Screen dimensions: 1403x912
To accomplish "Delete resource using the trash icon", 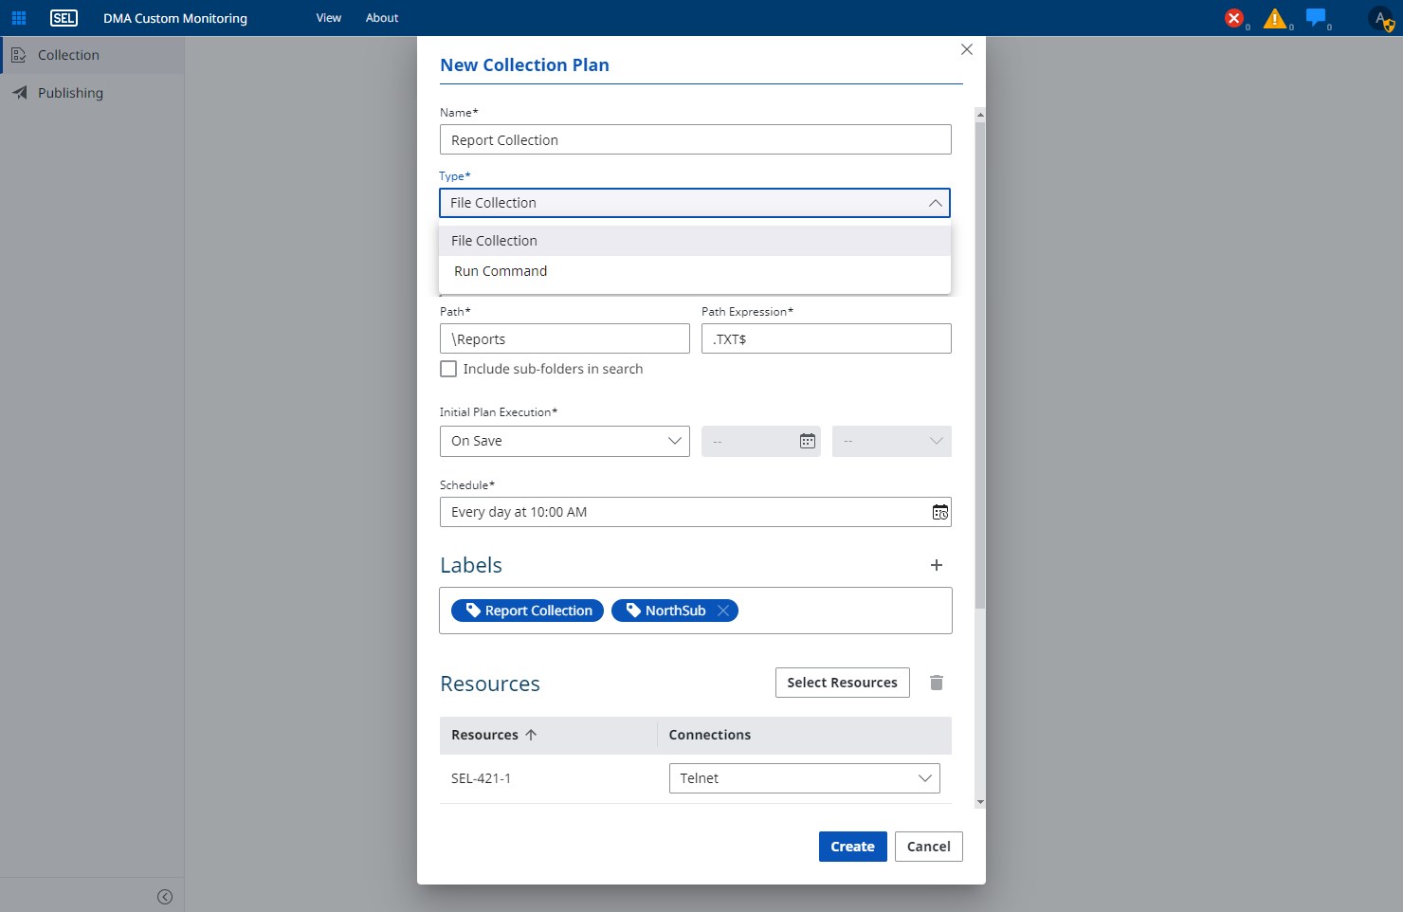I will [936, 683].
